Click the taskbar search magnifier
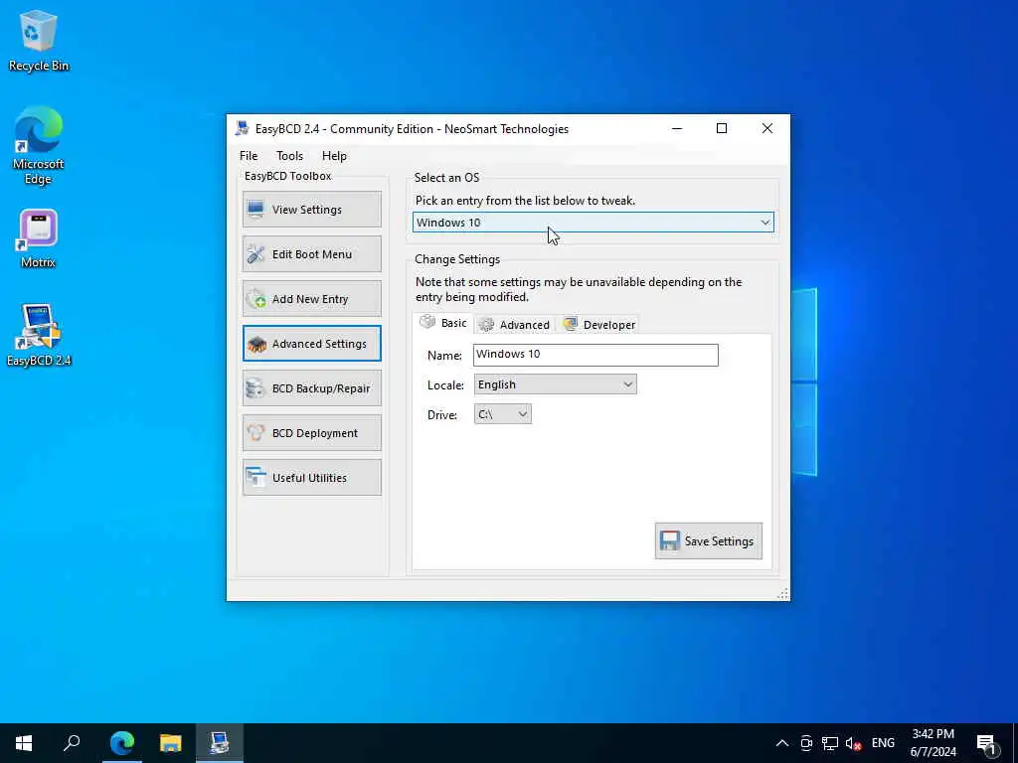1018x763 pixels. (72, 743)
